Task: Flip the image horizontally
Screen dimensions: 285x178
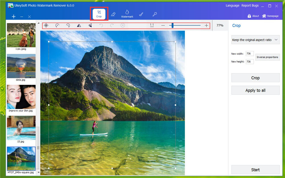Action: [x=79, y=25]
